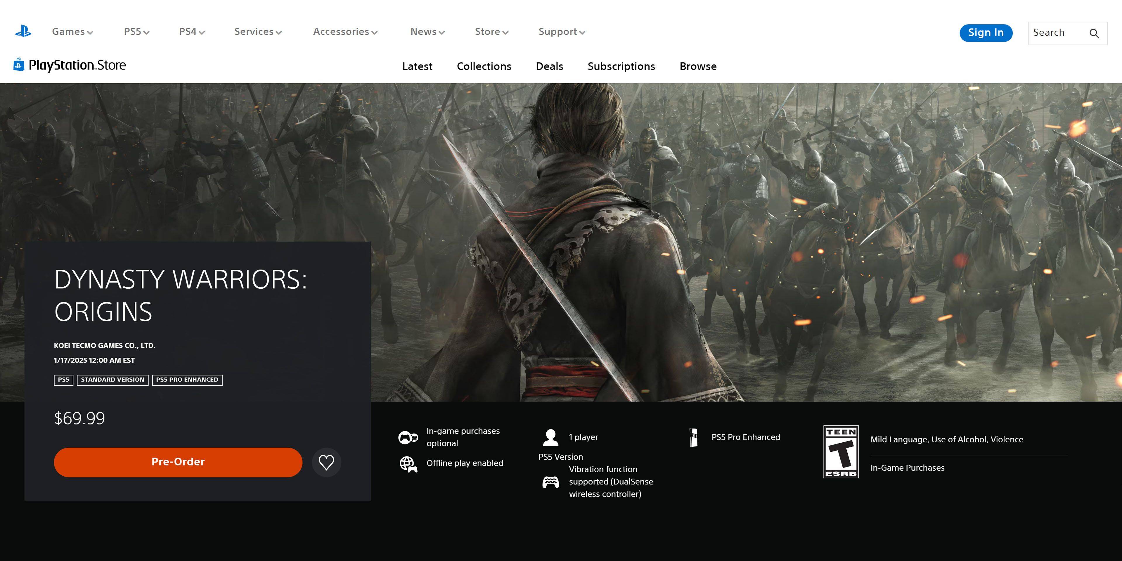1122x561 pixels.
Task: Click the PlayStation logo icon
Action: (23, 32)
